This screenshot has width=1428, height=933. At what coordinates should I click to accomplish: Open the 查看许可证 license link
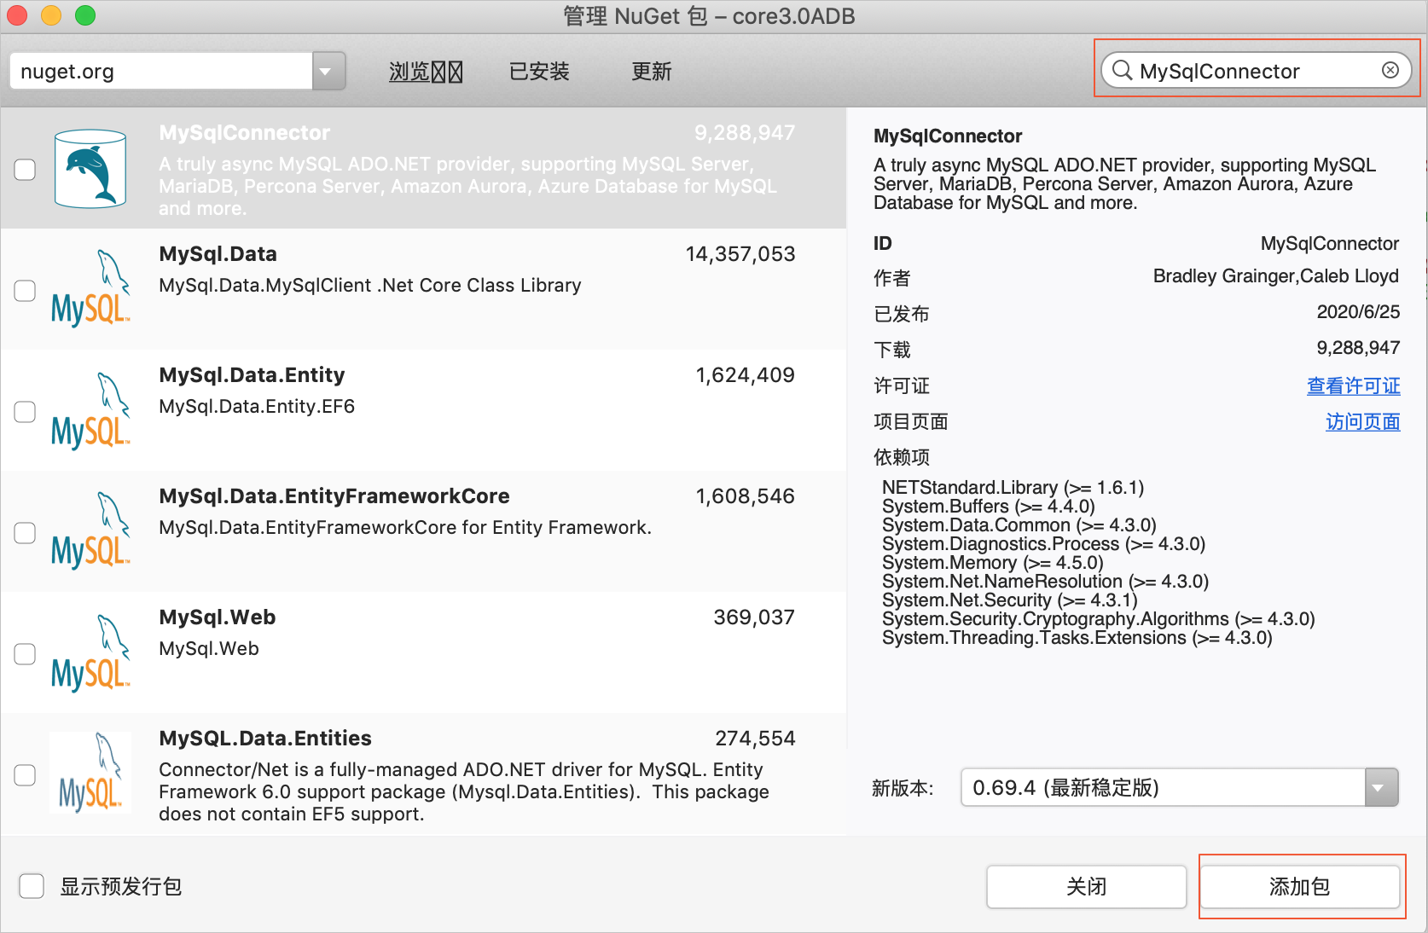point(1353,385)
